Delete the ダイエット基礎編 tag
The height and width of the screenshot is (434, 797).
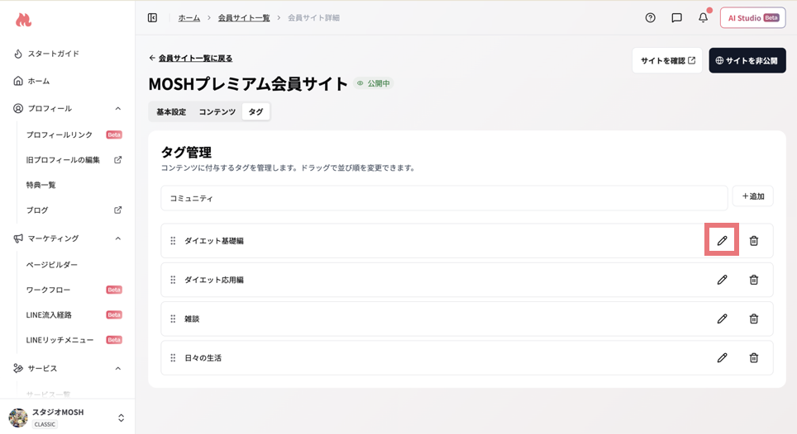coord(754,240)
